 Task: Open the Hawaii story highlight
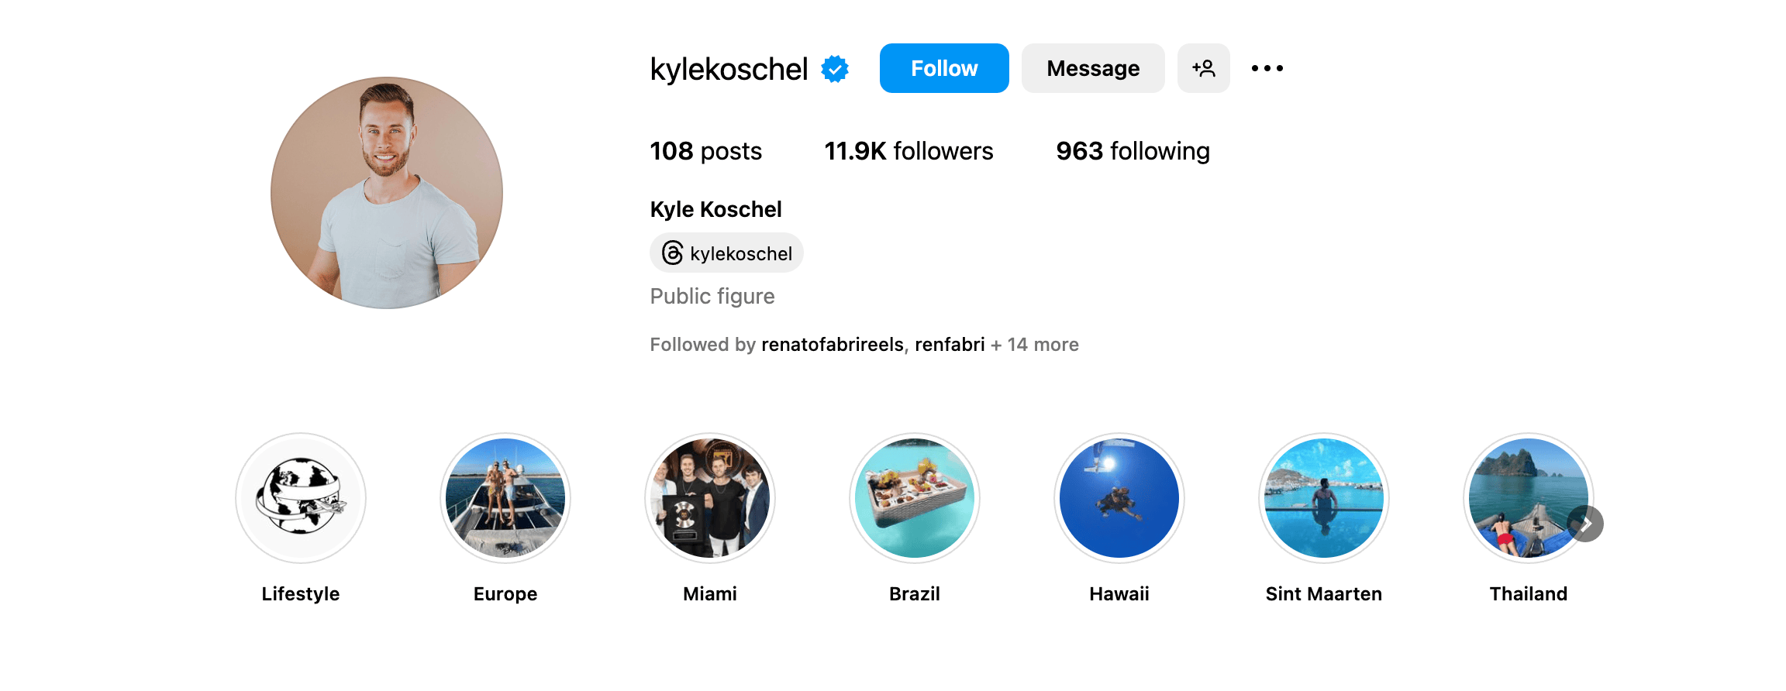(1119, 498)
